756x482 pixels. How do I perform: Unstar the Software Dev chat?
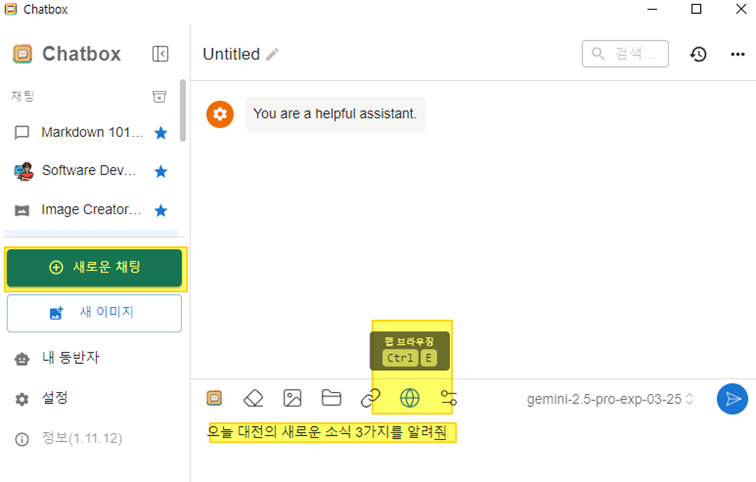(x=161, y=171)
